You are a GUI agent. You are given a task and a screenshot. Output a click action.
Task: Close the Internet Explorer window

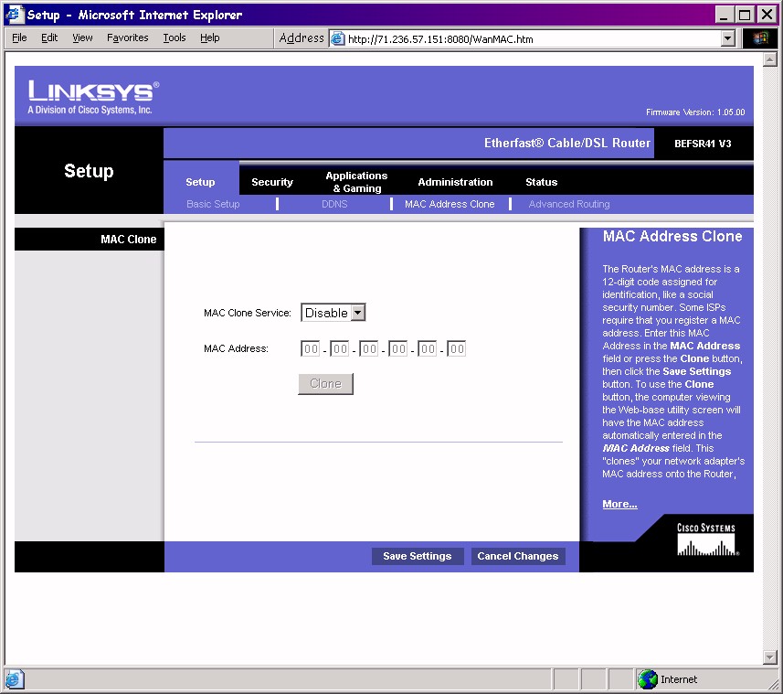pyautogui.click(x=767, y=14)
